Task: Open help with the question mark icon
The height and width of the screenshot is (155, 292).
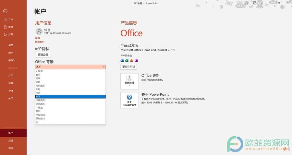Action: pyautogui.click(x=262, y=3)
